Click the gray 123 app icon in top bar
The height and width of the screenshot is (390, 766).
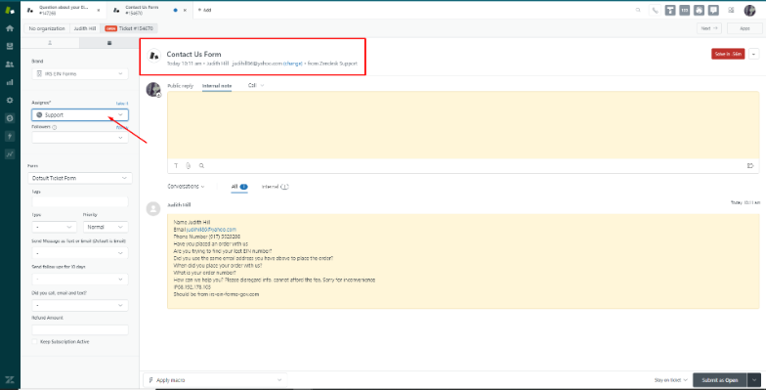[684, 10]
